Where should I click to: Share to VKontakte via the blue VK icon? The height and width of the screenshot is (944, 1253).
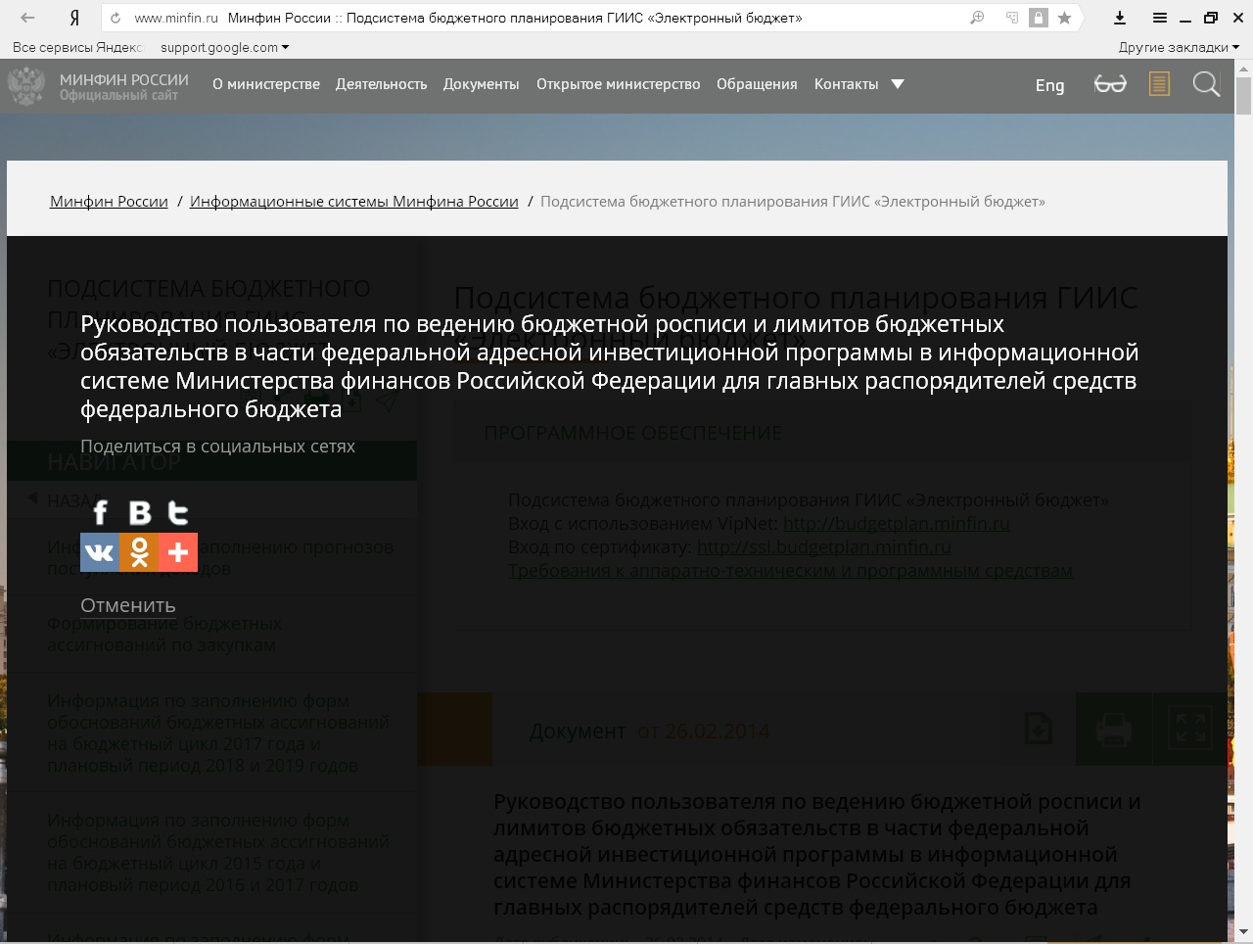tap(100, 552)
